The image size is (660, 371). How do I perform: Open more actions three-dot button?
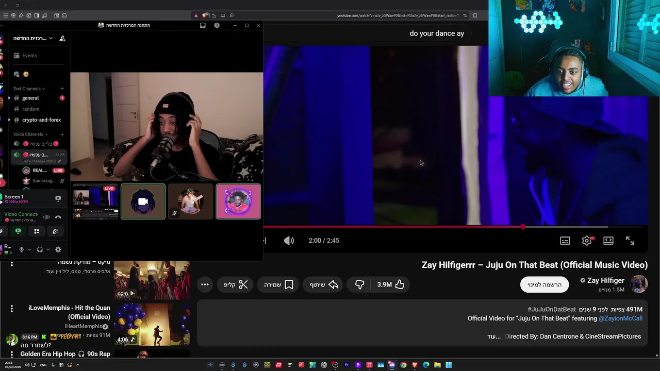click(x=205, y=284)
